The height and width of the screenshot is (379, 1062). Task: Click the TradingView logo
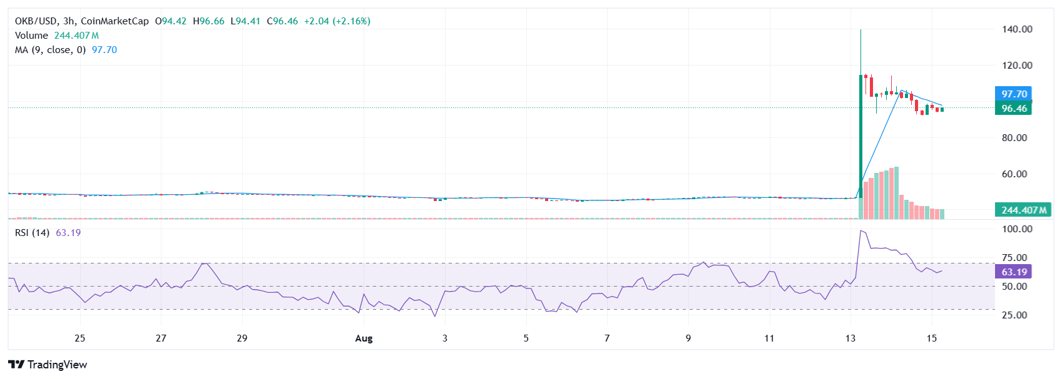point(48,365)
